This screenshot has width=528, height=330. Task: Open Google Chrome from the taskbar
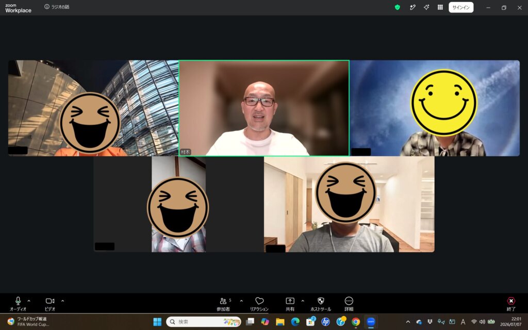[356, 322]
